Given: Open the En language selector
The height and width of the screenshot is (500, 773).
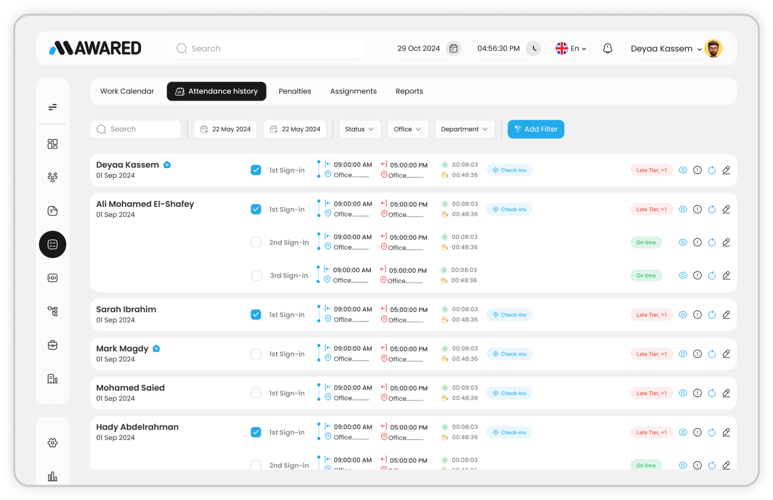Looking at the screenshot, I should click(x=570, y=48).
